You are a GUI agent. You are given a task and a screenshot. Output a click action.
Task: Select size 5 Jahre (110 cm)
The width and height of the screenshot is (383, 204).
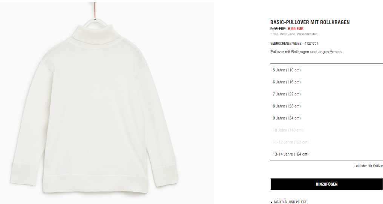click(326, 70)
